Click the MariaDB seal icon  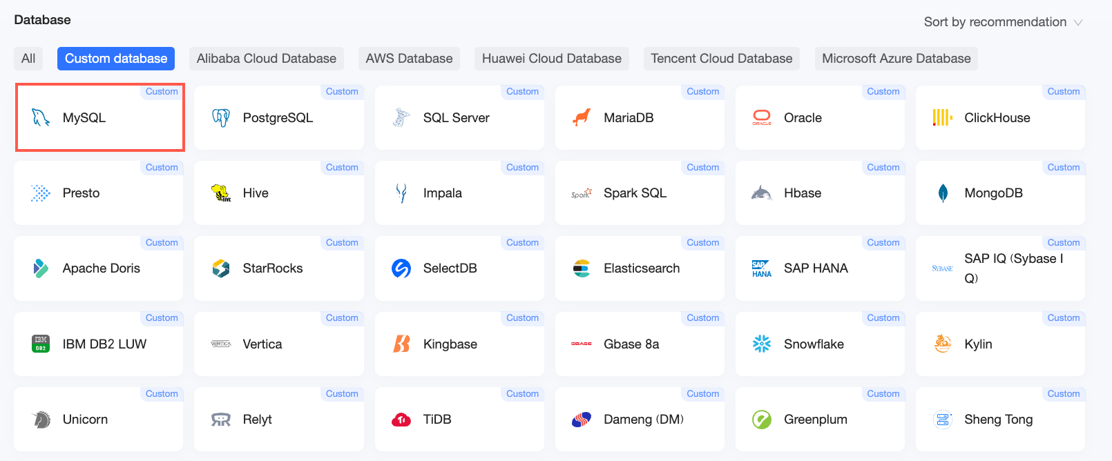coord(582,118)
